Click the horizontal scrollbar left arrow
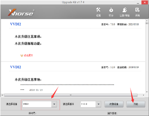 tap(2, 95)
